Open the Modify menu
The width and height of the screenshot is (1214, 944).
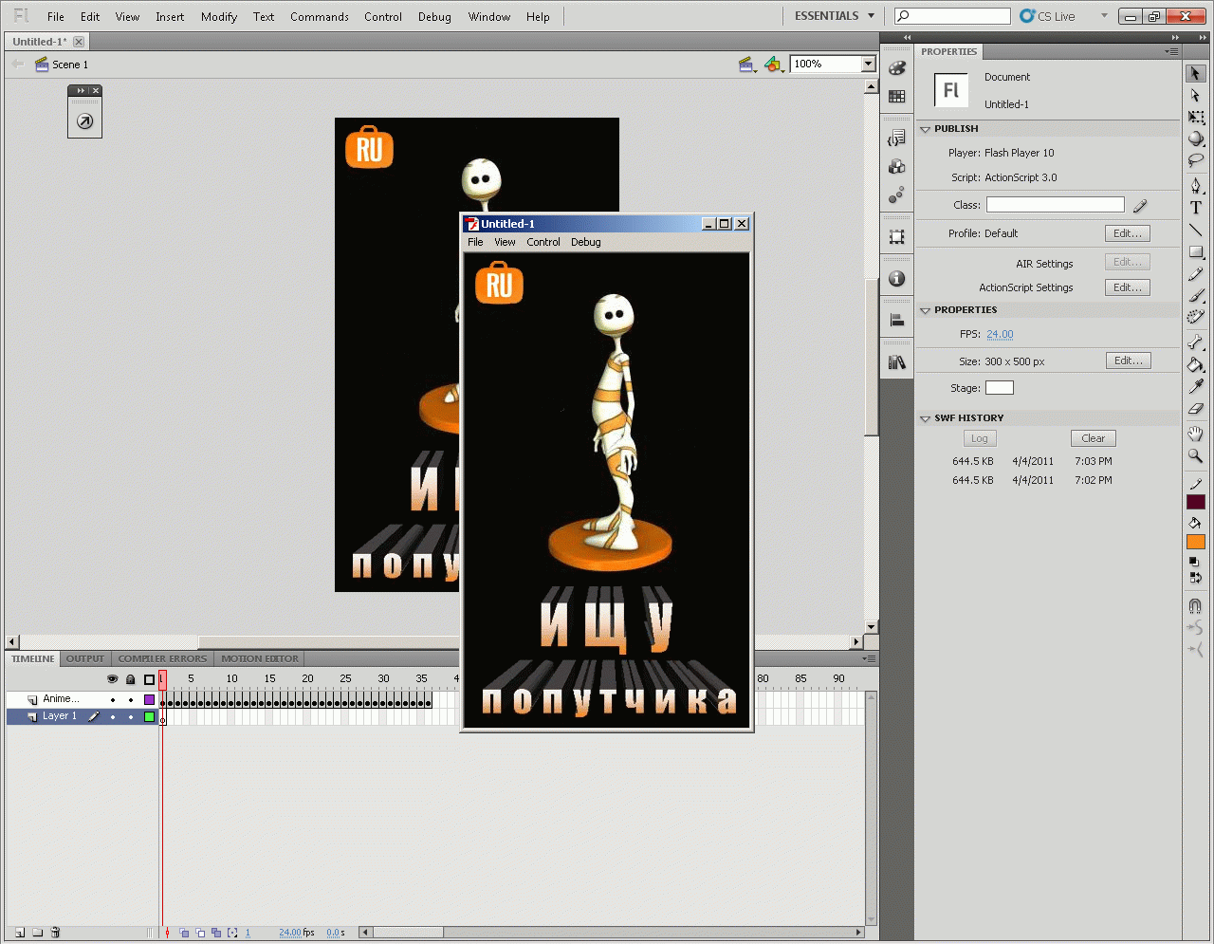point(218,16)
